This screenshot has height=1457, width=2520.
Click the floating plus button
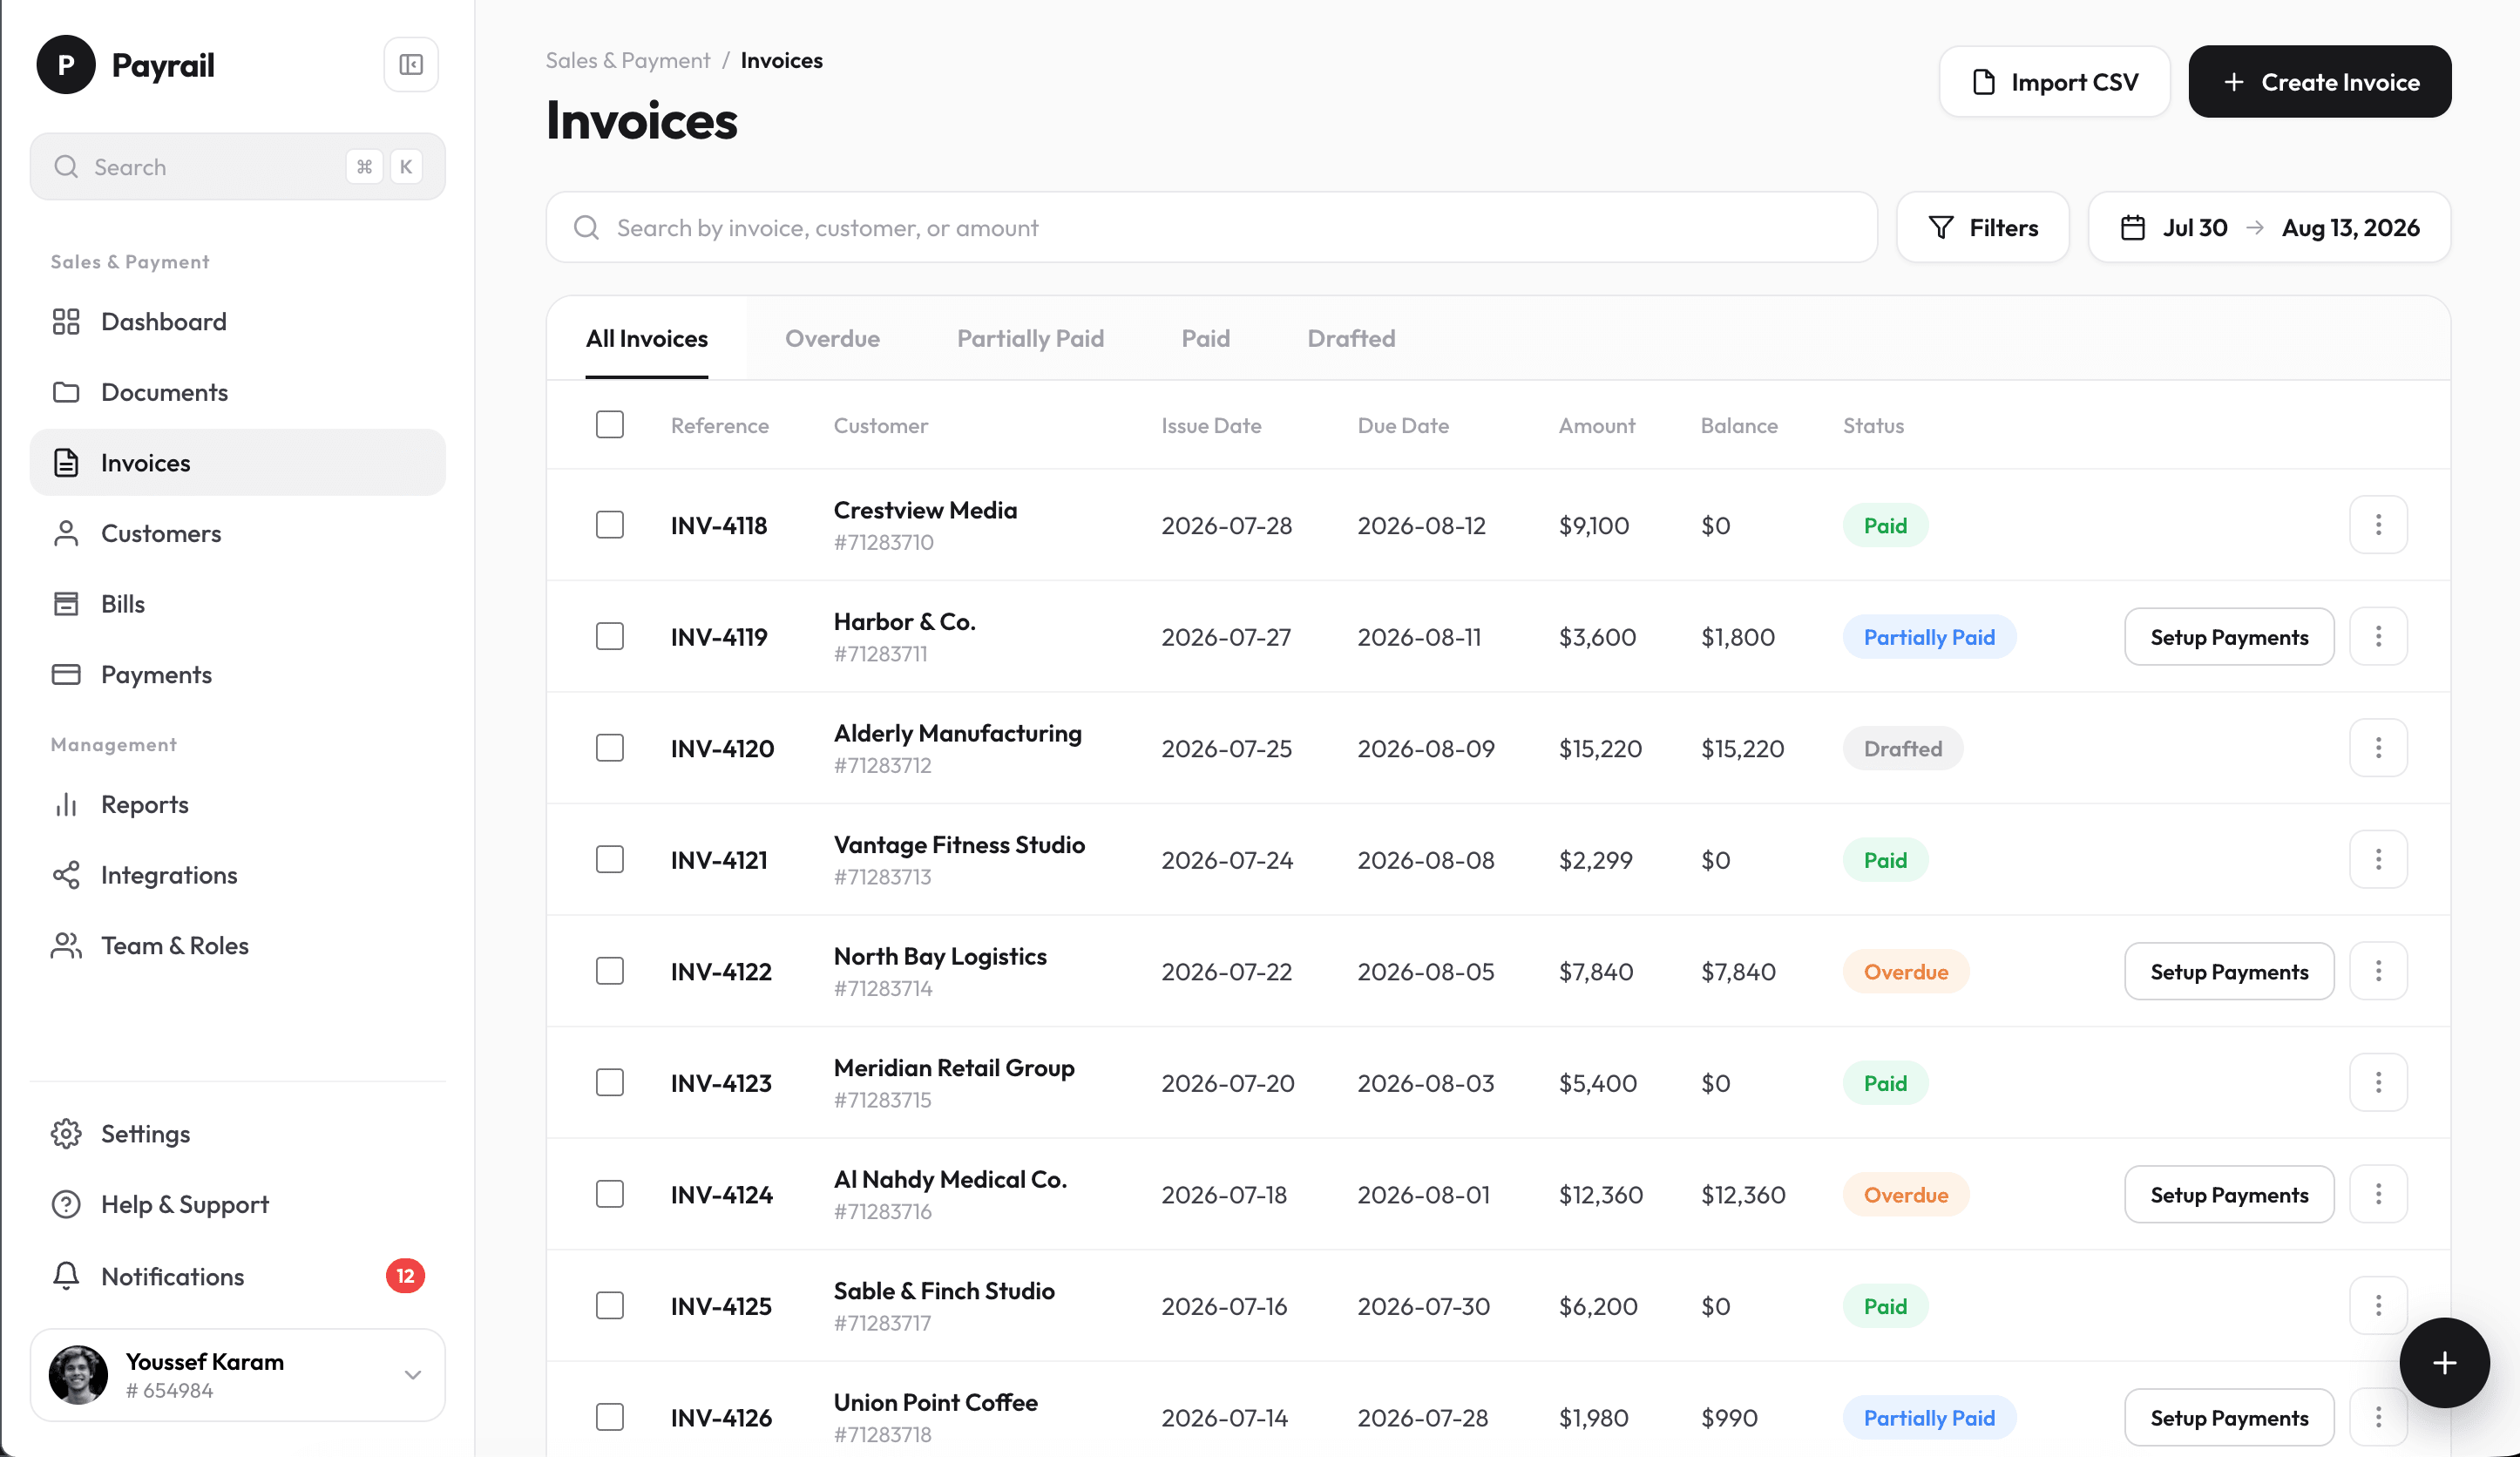[2444, 1363]
